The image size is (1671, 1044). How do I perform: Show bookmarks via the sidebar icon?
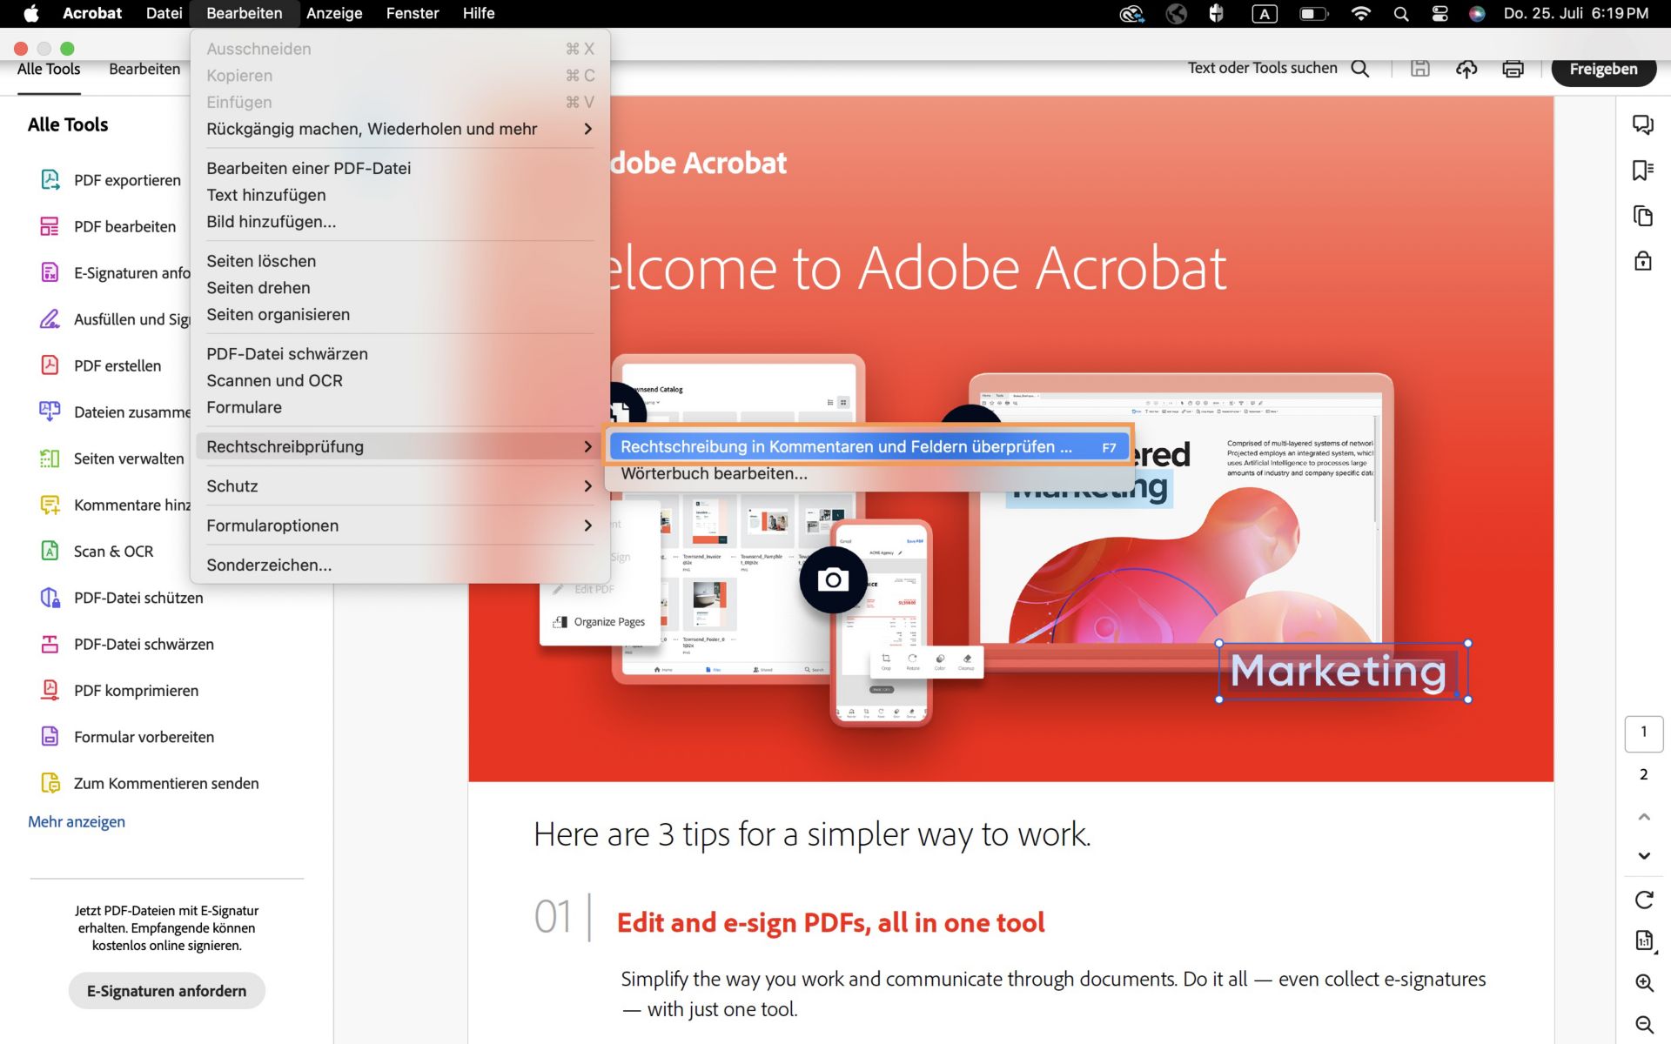coord(1643,171)
